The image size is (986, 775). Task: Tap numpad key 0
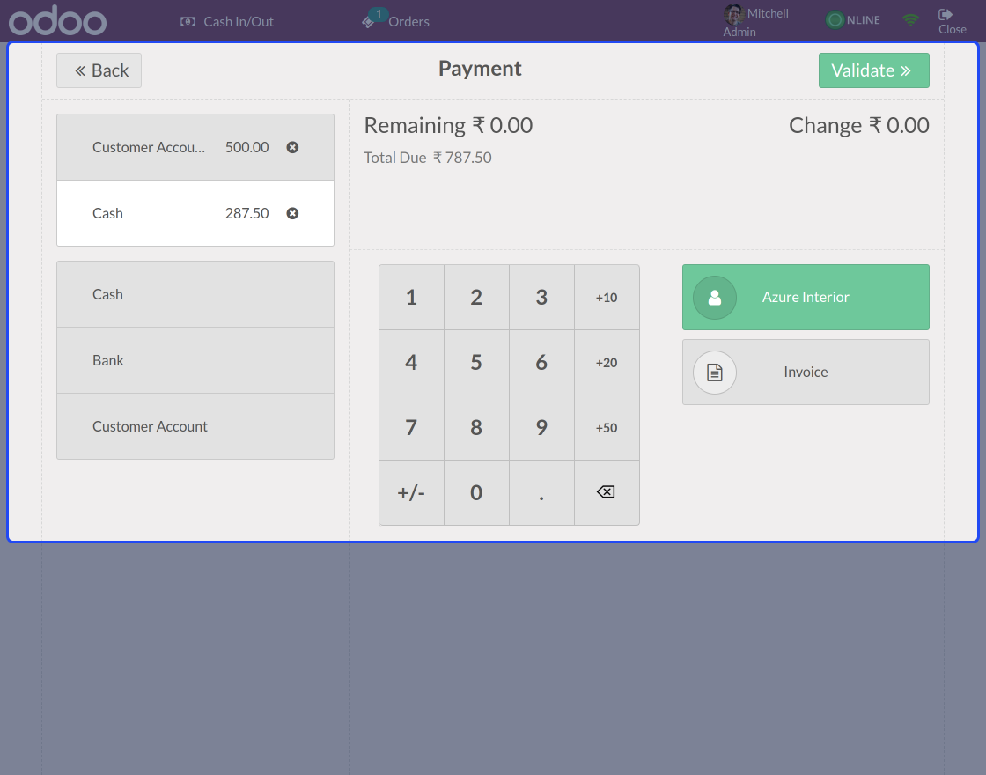(x=476, y=492)
